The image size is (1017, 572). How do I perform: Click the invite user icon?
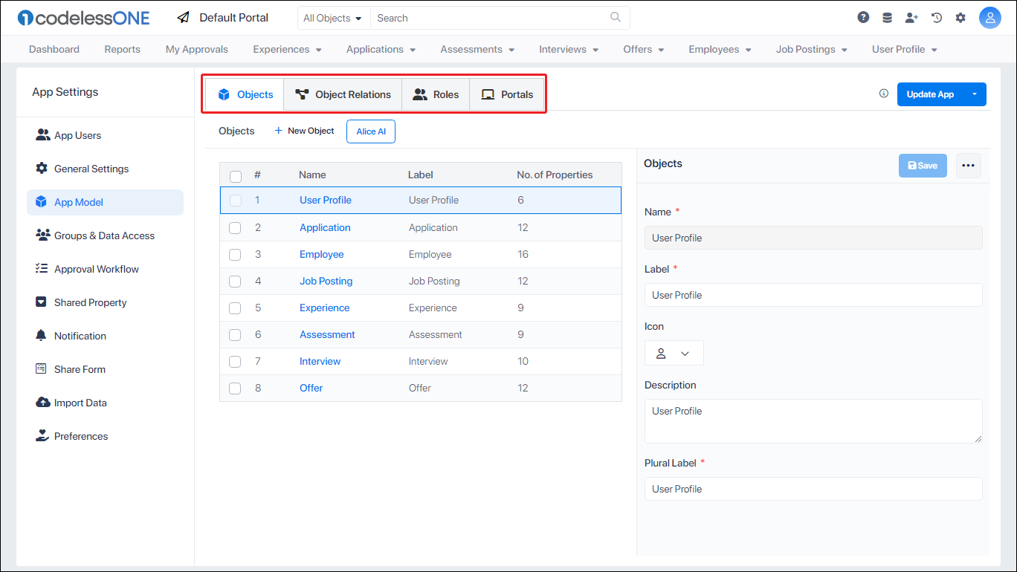911,16
